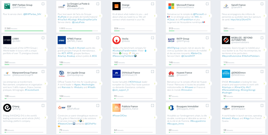Expand Orange card with green chevron
Screen dimensions: 268x135
click(x=154, y=16)
